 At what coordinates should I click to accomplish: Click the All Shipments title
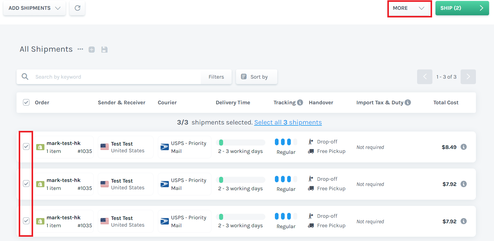coord(46,49)
